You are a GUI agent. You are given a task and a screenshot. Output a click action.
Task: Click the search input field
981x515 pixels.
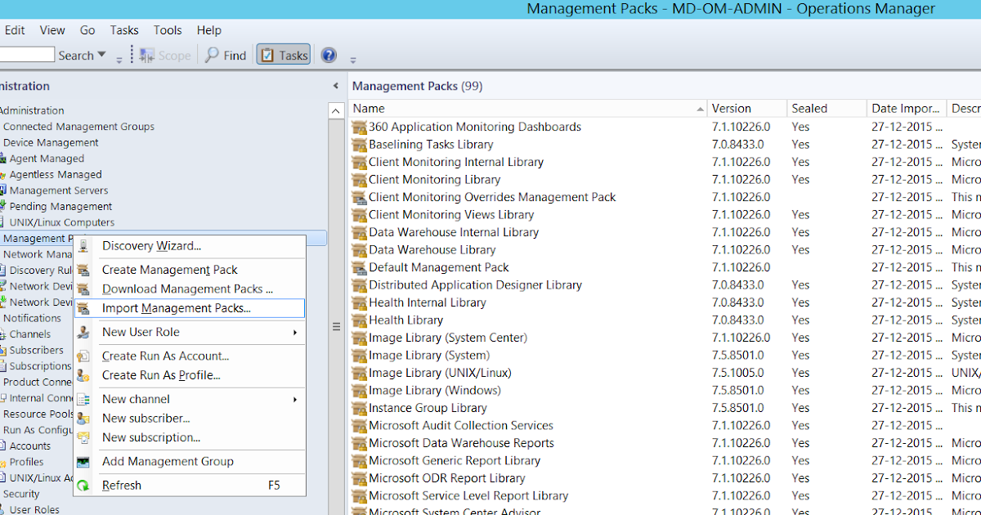27,55
